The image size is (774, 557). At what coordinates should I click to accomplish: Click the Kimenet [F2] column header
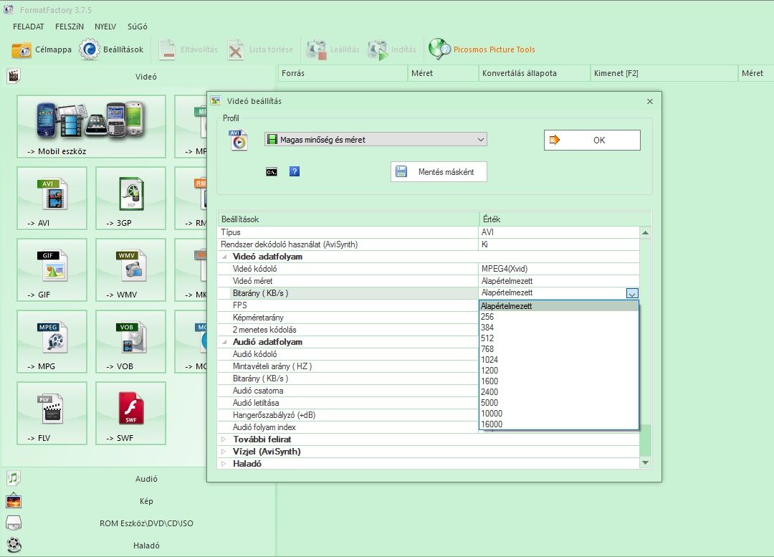(x=664, y=73)
